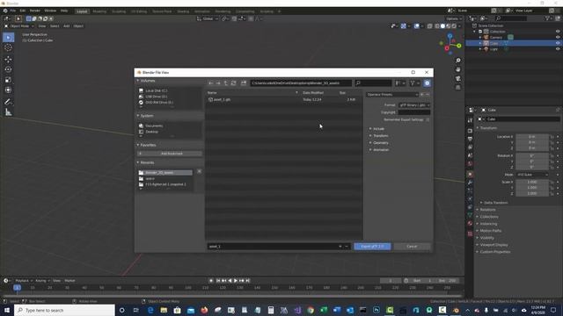Toggle viewport overlays

click(x=416, y=26)
